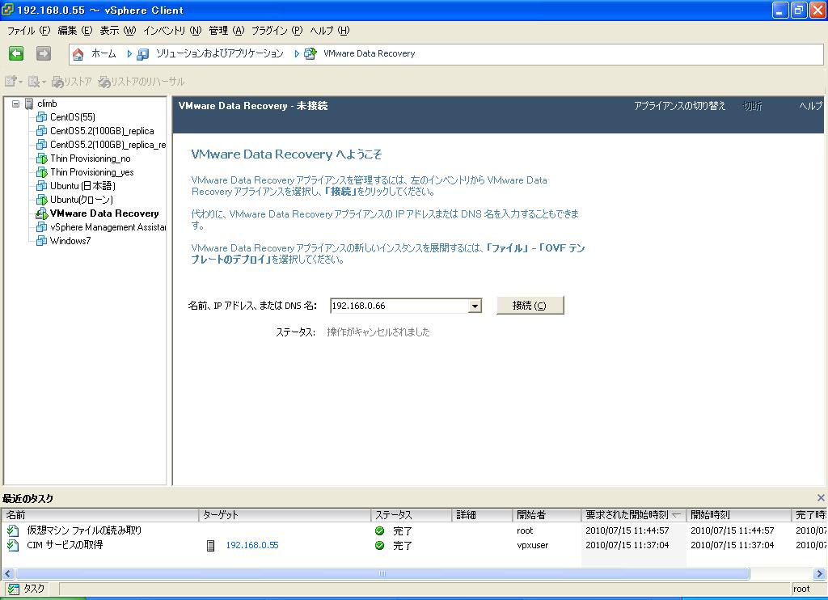Screen dimensions: 828x600
Task: Click the right scroll arrow of tasks table
Action: click(819, 573)
